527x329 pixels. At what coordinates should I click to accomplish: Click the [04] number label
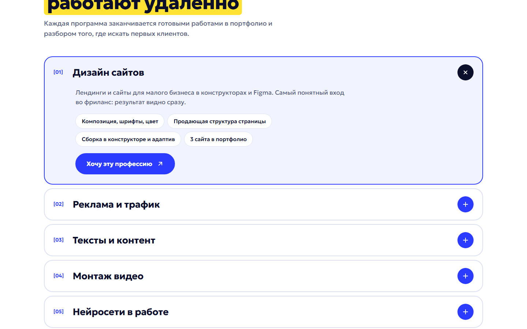click(x=59, y=276)
